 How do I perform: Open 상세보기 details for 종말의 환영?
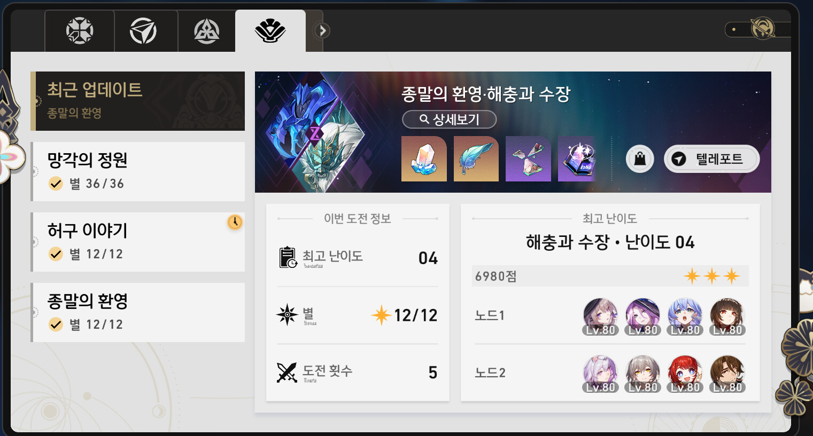tap(449, 119)
